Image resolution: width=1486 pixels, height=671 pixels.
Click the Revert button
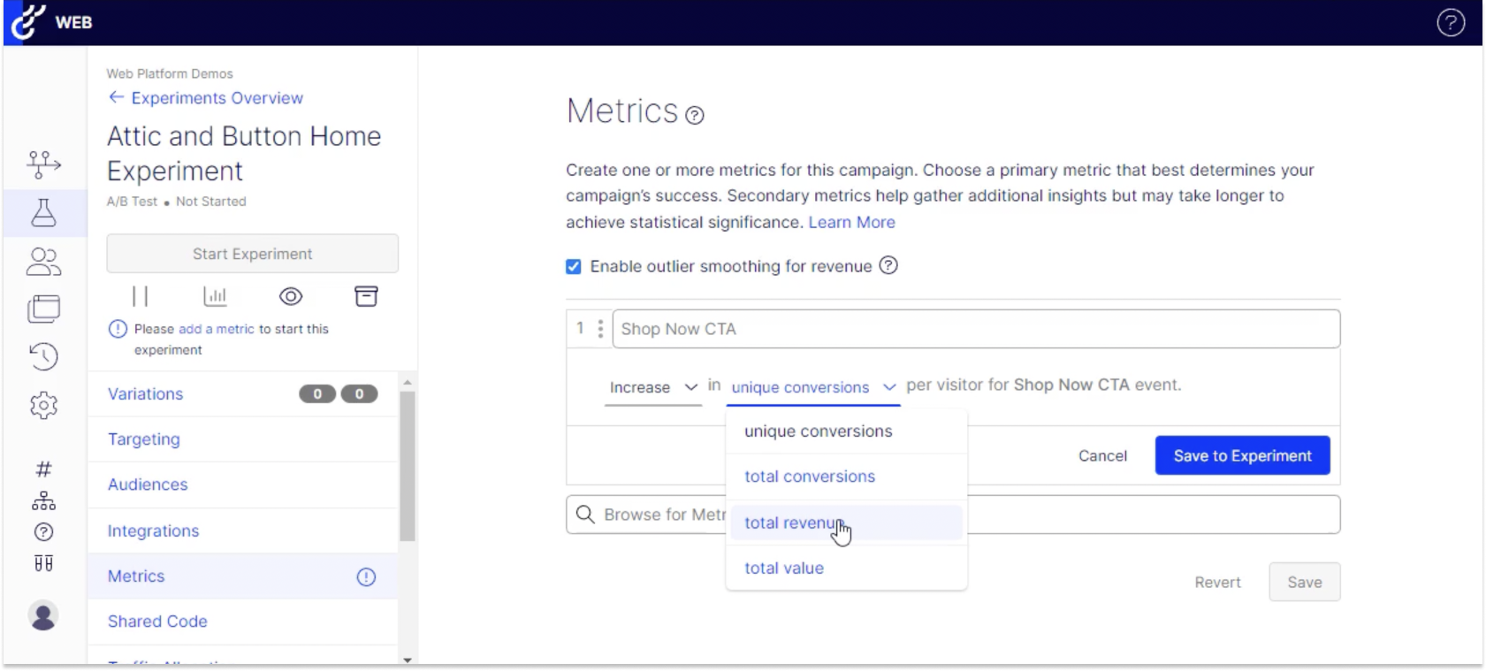tap(1217, 583)
